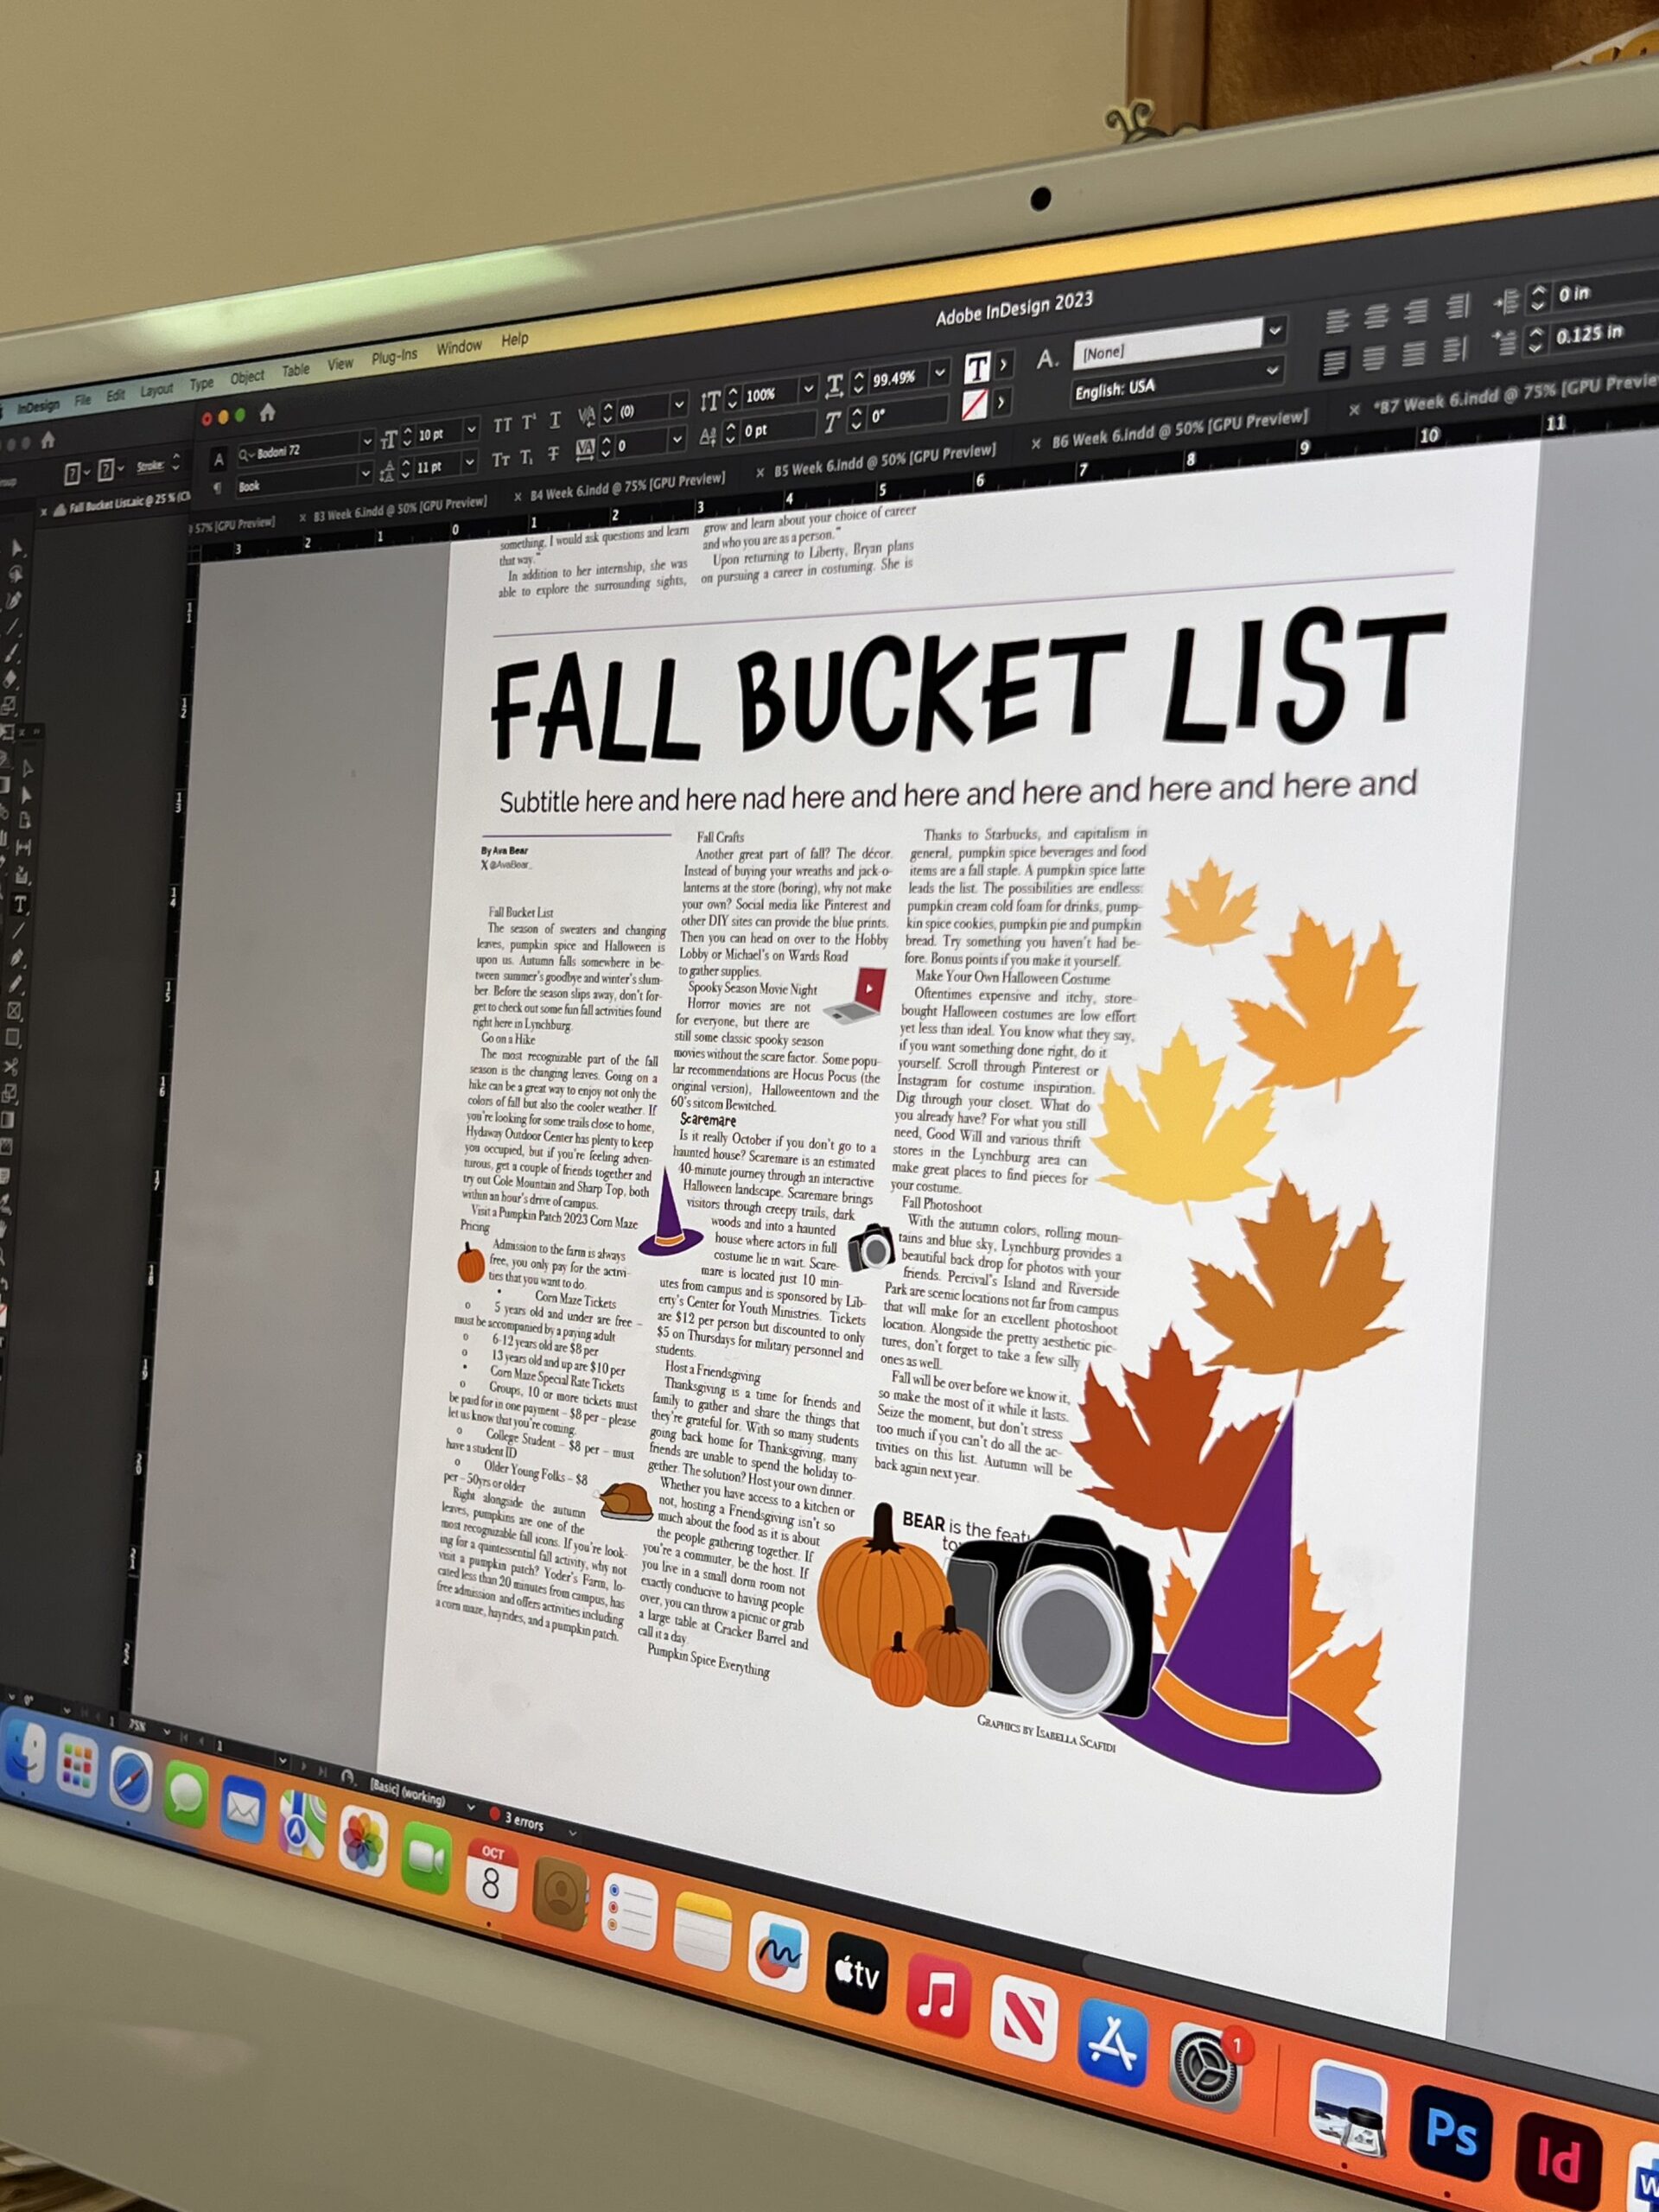Toggle Subscript formatting

(526, 457)
